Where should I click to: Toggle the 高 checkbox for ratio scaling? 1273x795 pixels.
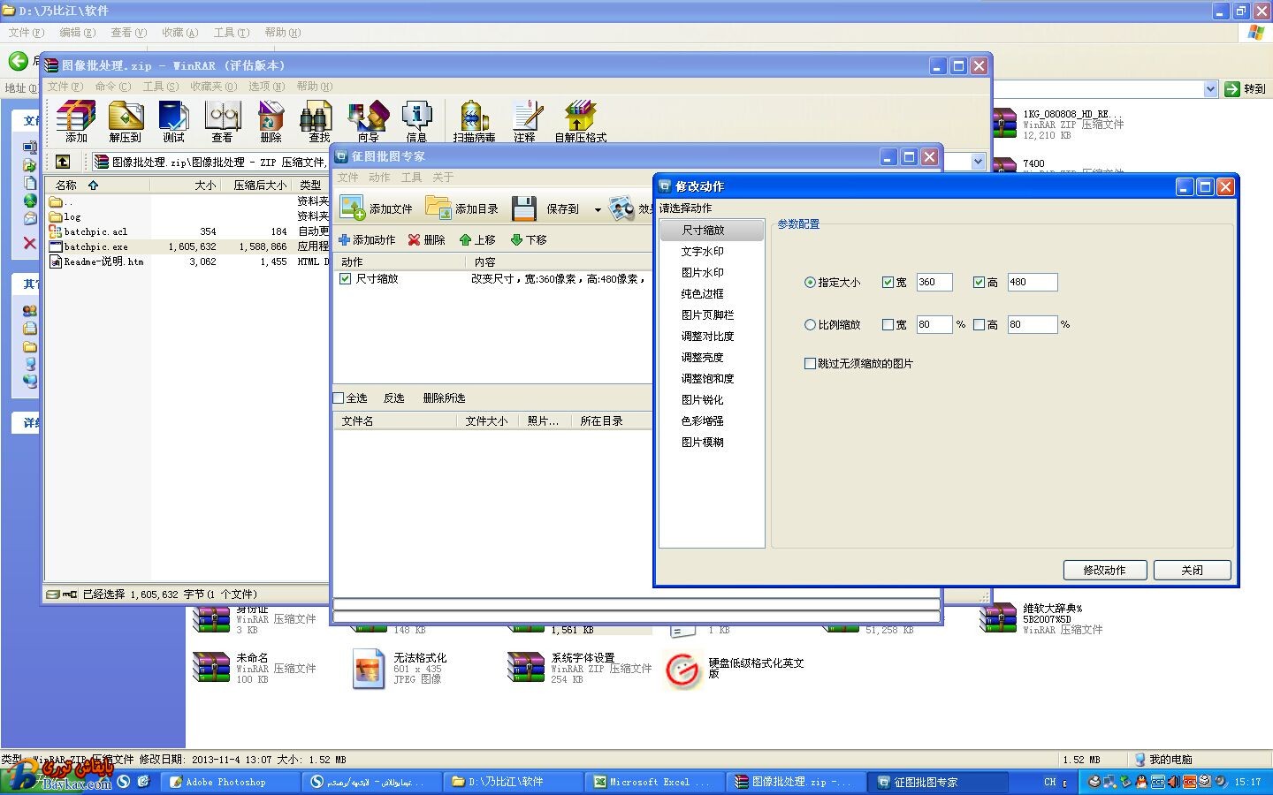point(979,325)
